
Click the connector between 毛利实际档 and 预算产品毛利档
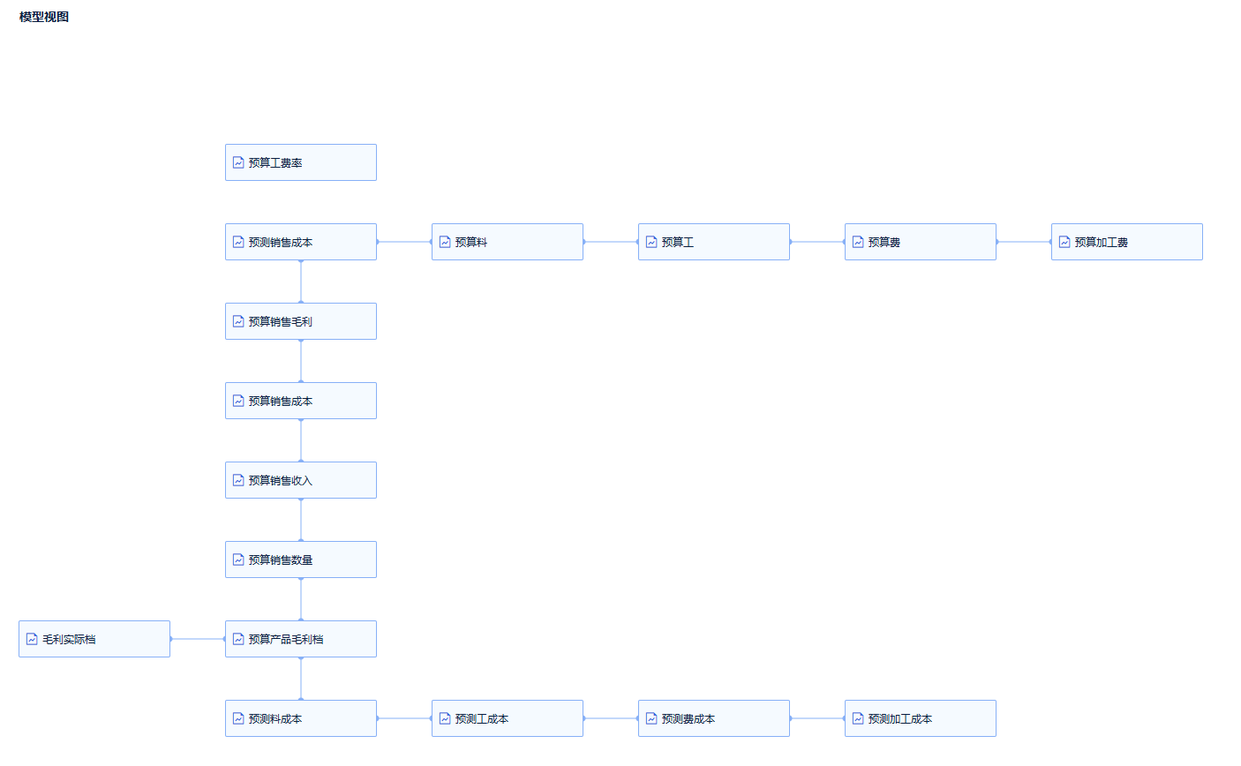(x=198, y=639)
